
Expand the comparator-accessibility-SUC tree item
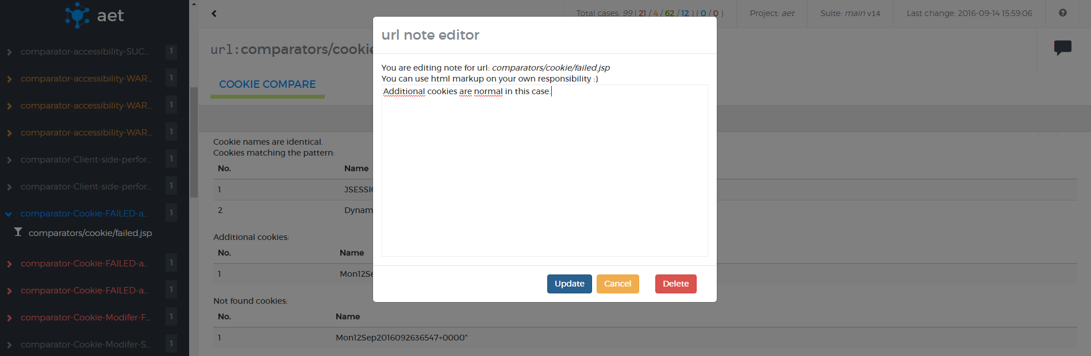pyautogui.click(x=9, y=52)
